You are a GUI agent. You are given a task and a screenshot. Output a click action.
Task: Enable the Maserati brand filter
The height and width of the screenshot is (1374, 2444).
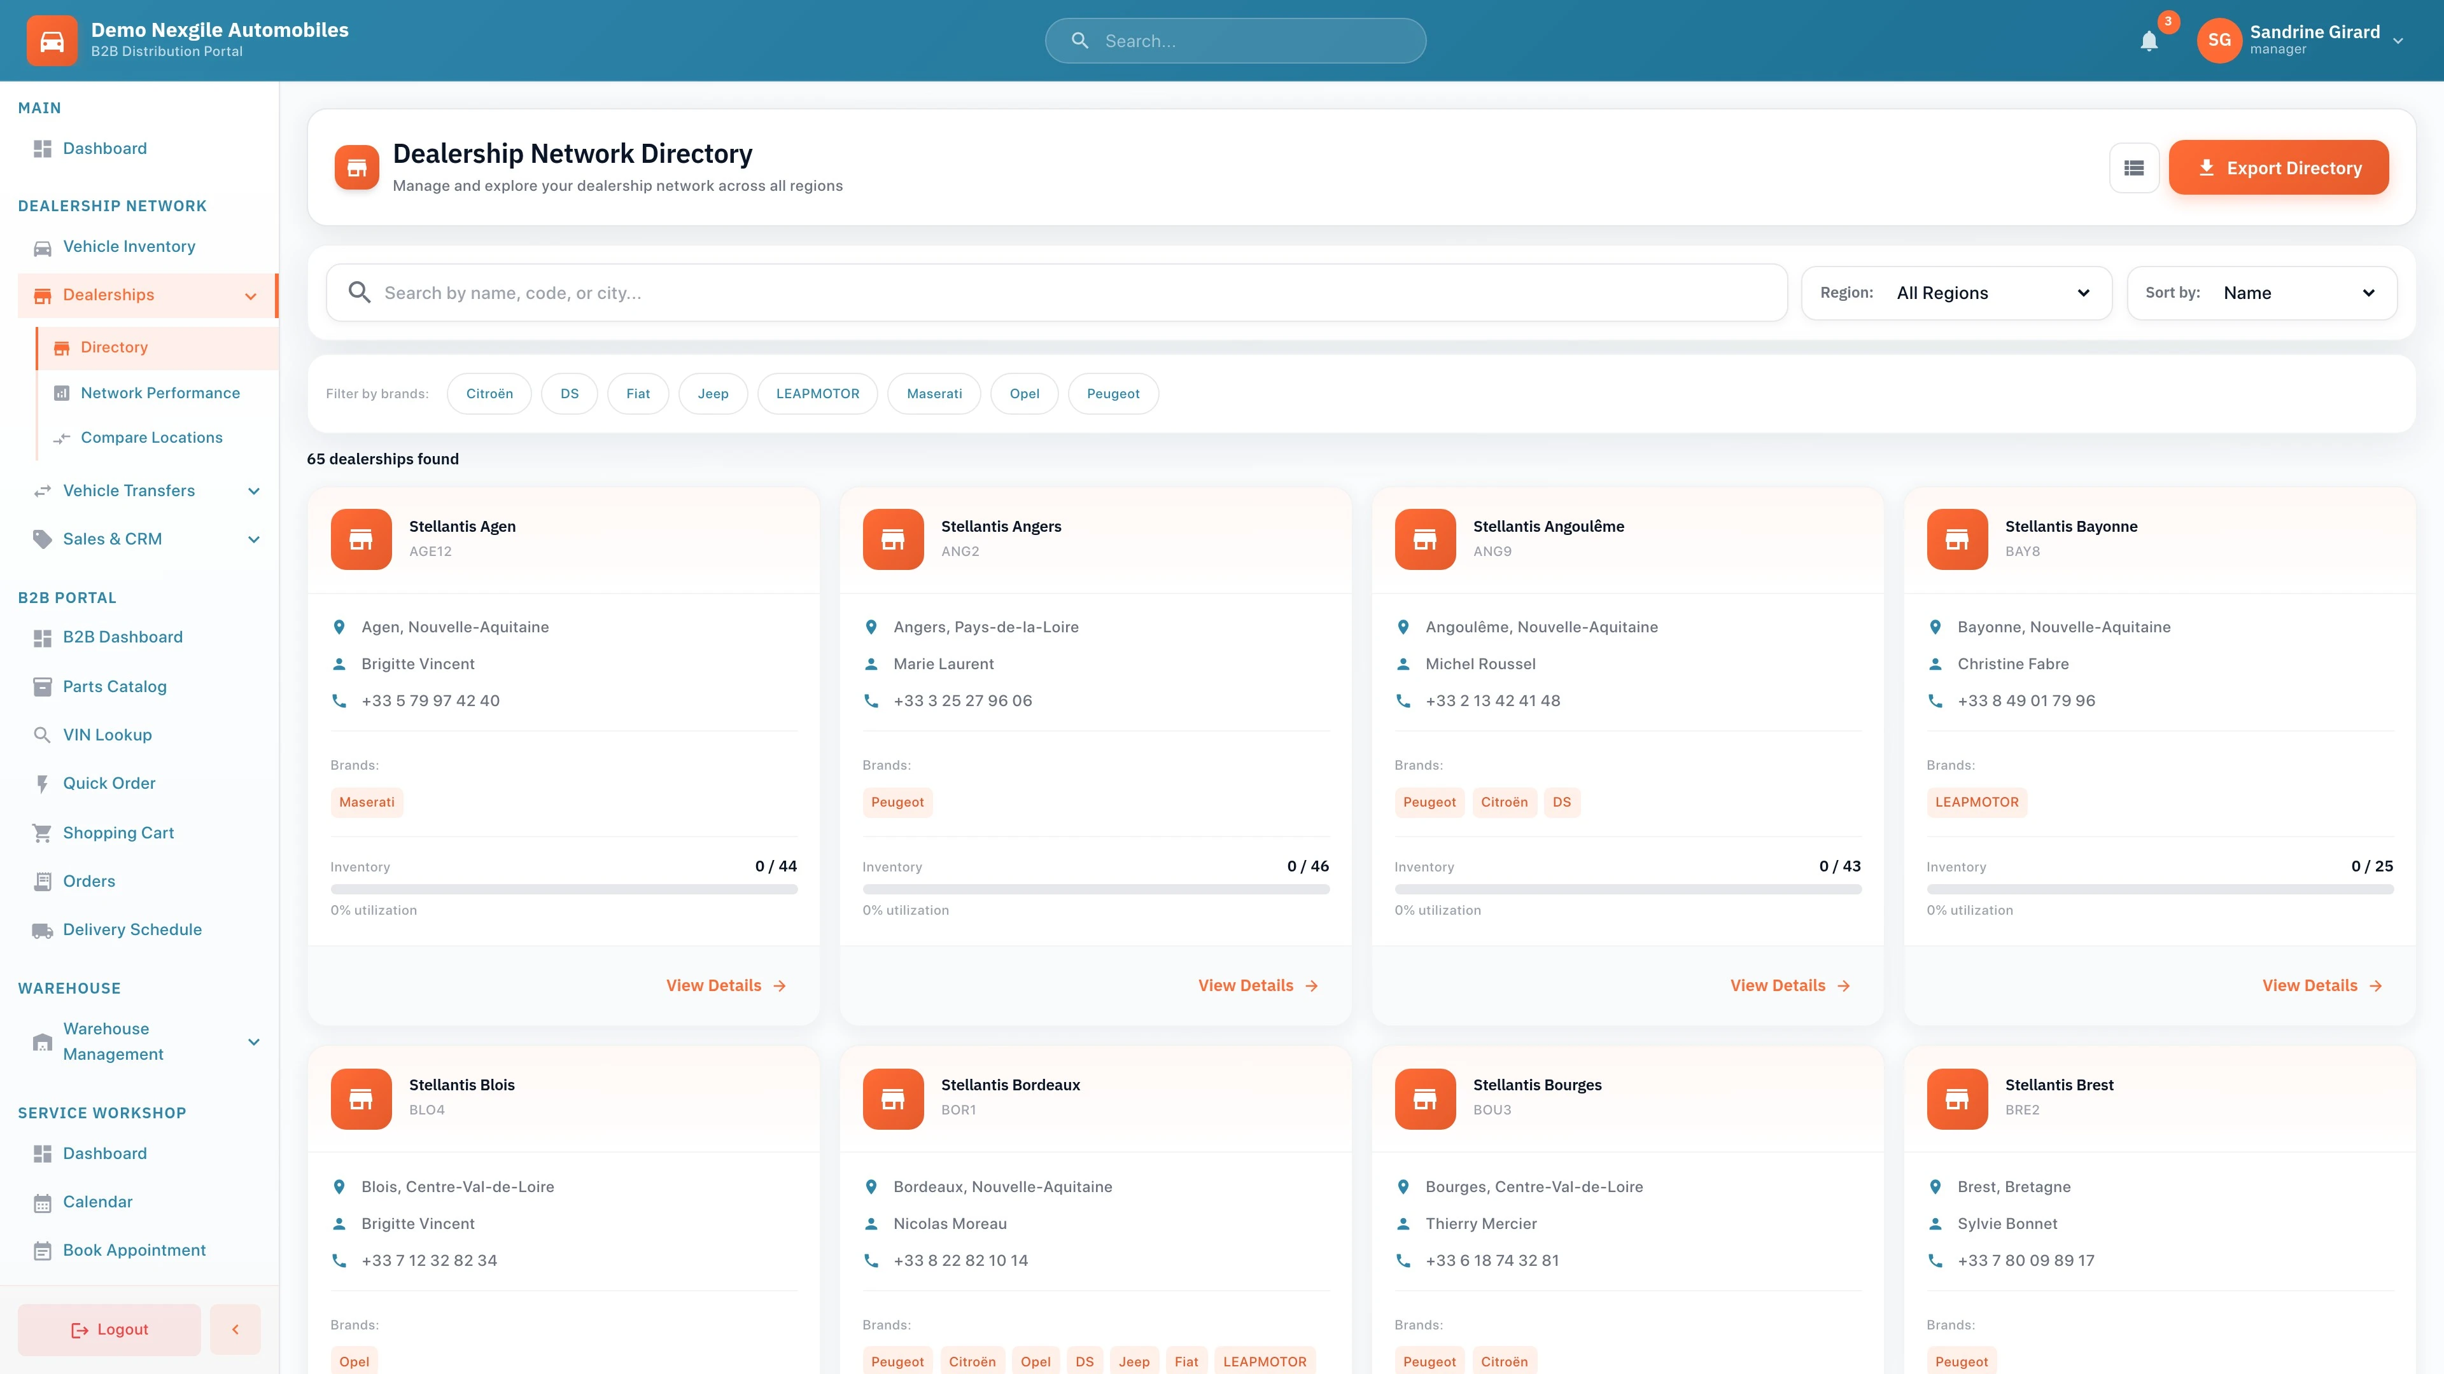pos(934,394)
